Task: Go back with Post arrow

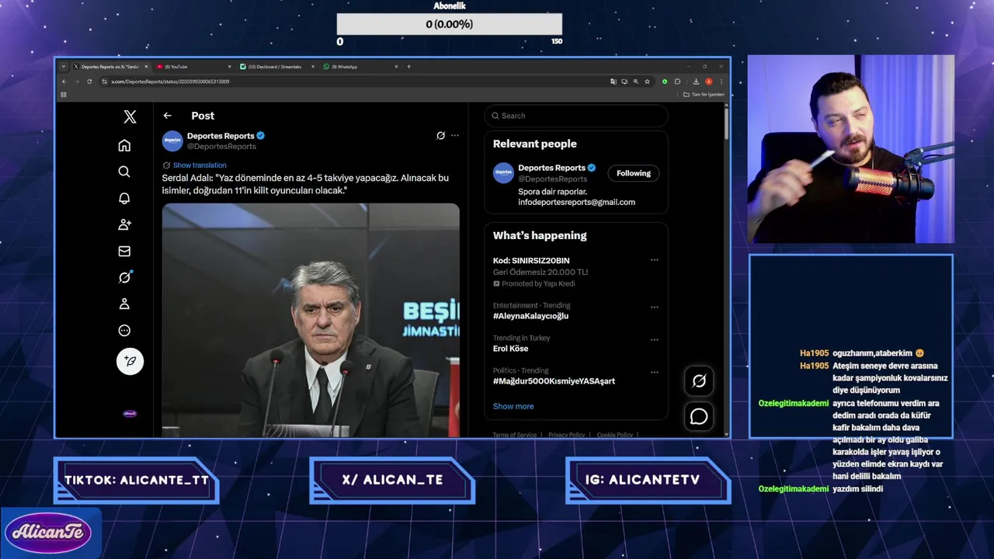Action: tap(167, 116)
